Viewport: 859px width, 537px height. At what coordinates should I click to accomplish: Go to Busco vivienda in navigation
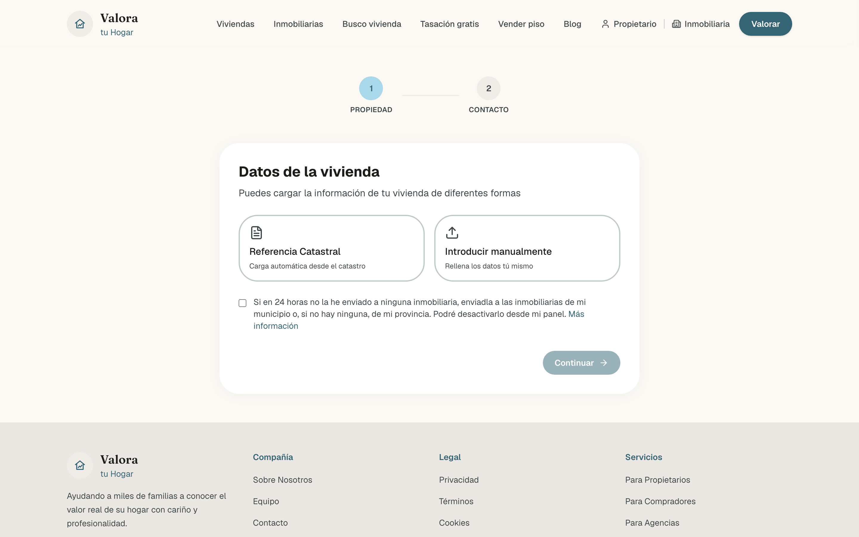372,24
